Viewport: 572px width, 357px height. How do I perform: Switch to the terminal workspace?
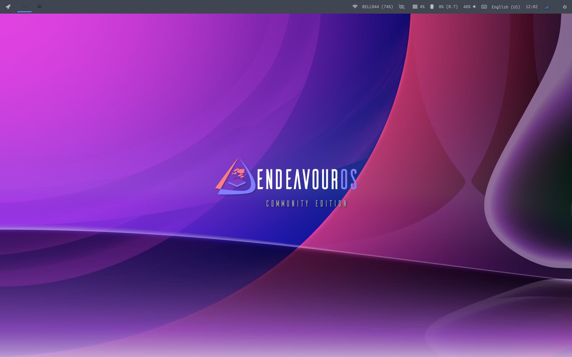25,6
